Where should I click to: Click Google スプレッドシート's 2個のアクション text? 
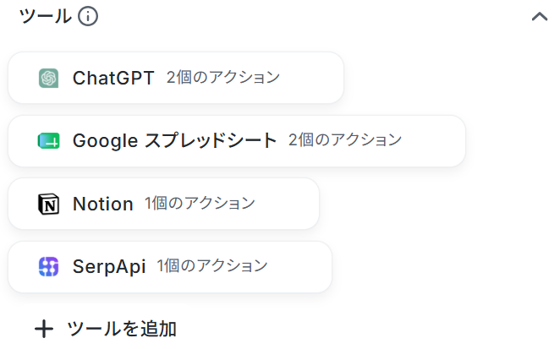[345, 140]
